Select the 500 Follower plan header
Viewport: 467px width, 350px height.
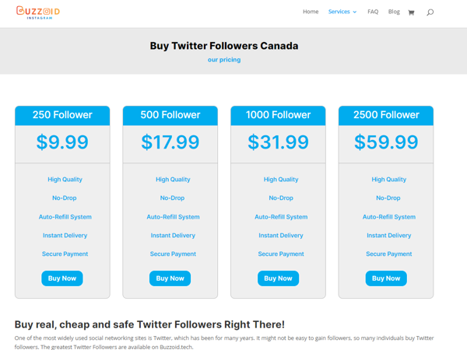pyautogui.click(x=170, y=115)
